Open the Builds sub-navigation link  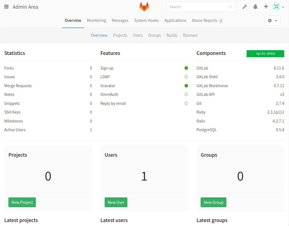click(172, 35)
